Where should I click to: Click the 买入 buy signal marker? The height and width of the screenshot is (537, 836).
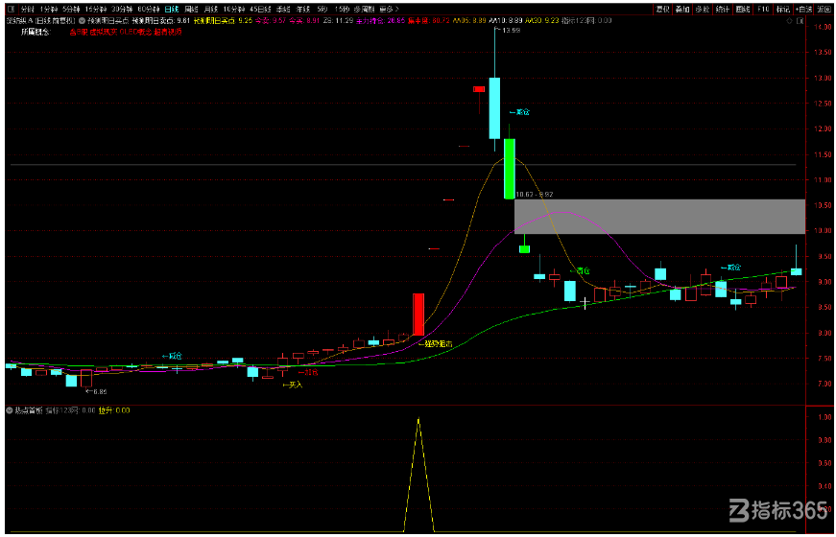(292, 385)
